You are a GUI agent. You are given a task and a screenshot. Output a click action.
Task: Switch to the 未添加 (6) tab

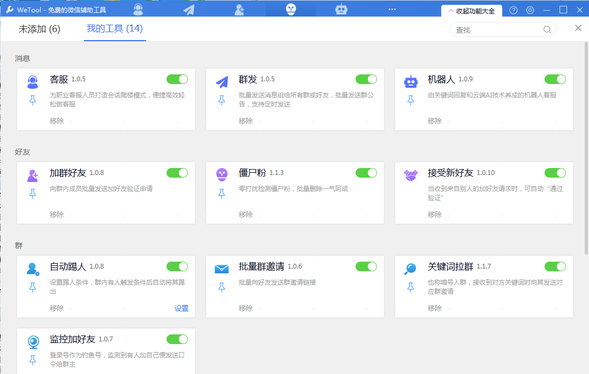(40, 29)
